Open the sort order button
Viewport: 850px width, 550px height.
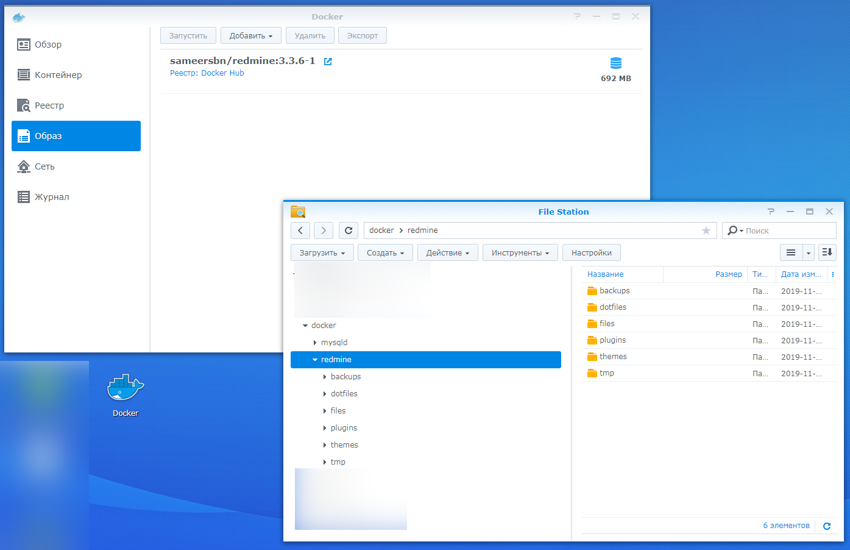pos(827,252)
